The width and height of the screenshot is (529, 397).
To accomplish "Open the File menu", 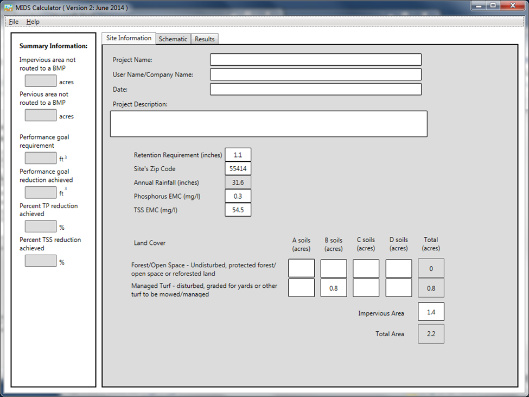I will 14,22.
